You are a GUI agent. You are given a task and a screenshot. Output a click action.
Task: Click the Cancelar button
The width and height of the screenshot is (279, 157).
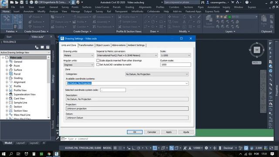(x=152, y=132)
